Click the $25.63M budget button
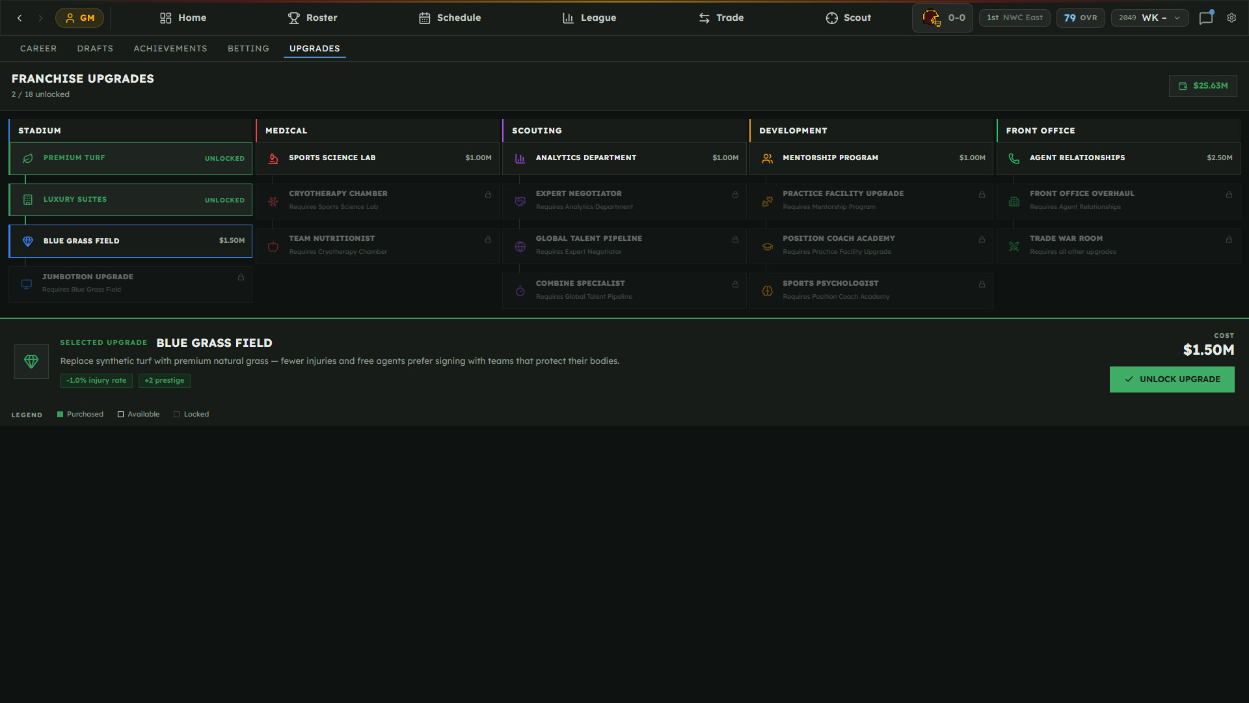 tap(1203, 86)
